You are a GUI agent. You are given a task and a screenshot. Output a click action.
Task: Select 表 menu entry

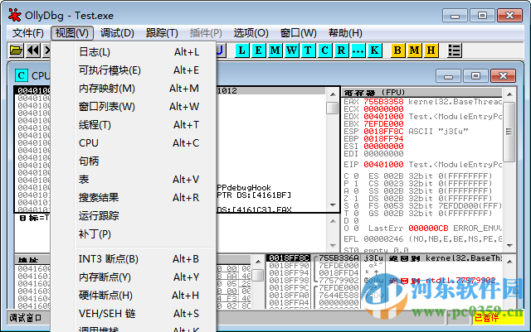(133, 180)
